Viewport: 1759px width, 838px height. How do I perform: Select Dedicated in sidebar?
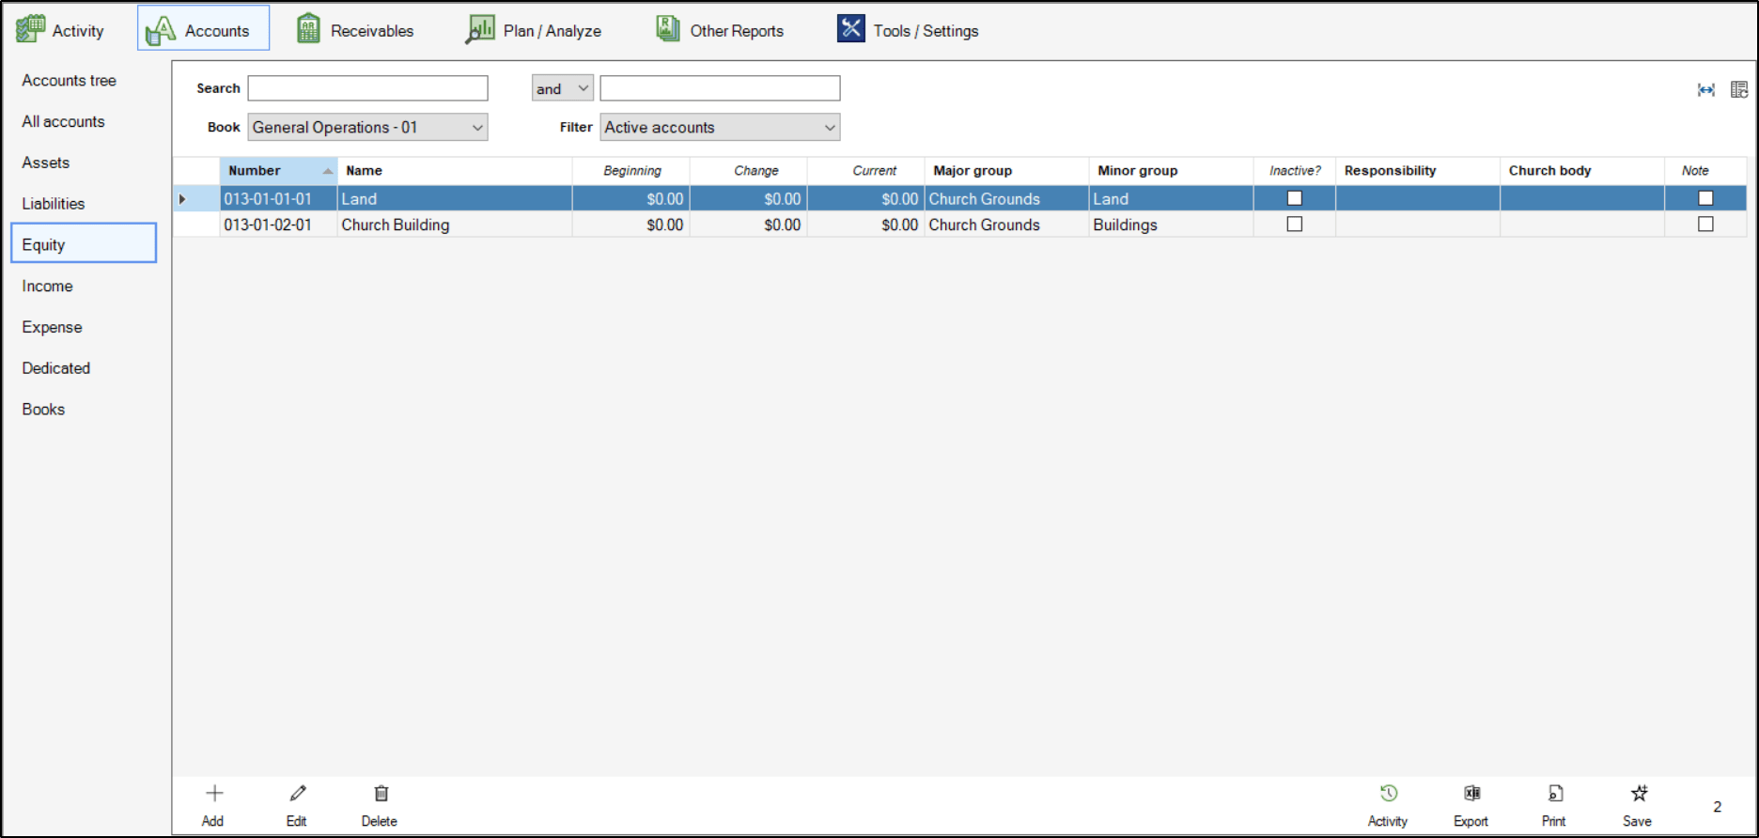(56, 368)
